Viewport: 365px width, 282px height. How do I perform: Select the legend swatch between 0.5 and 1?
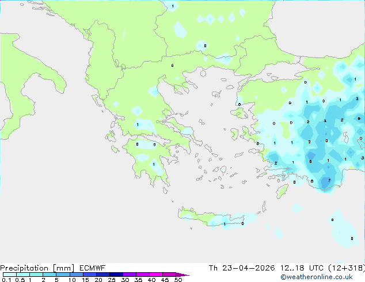point(23,275)
